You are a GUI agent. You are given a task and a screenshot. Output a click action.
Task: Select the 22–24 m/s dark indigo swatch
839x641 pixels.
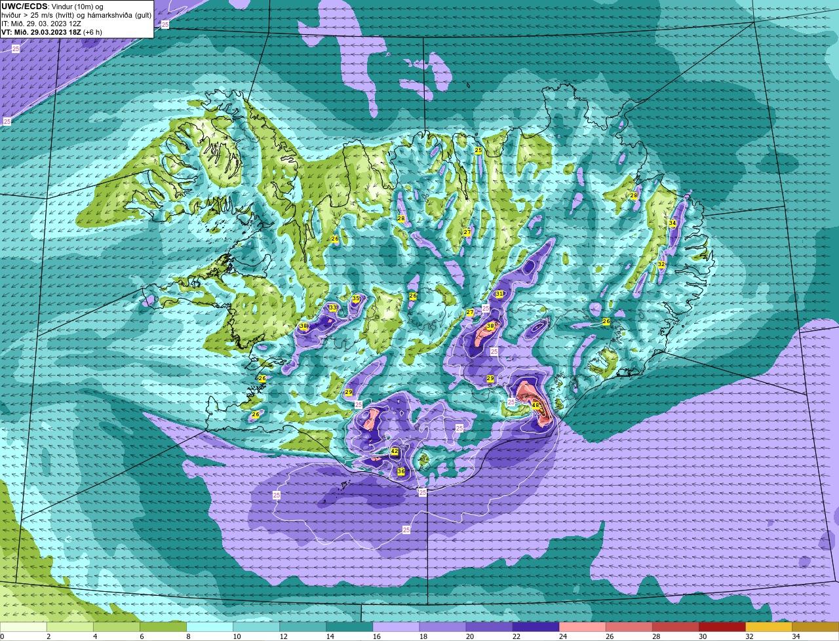pyautogui.click(x=537, y=627)
